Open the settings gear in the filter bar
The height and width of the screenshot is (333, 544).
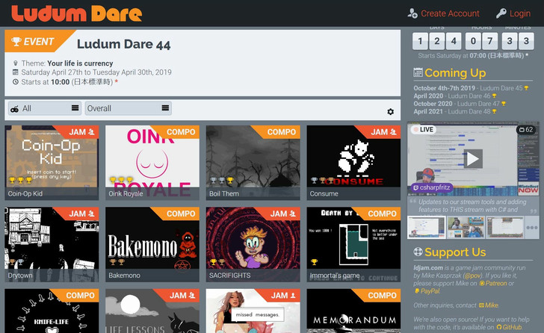pos(390,111)
